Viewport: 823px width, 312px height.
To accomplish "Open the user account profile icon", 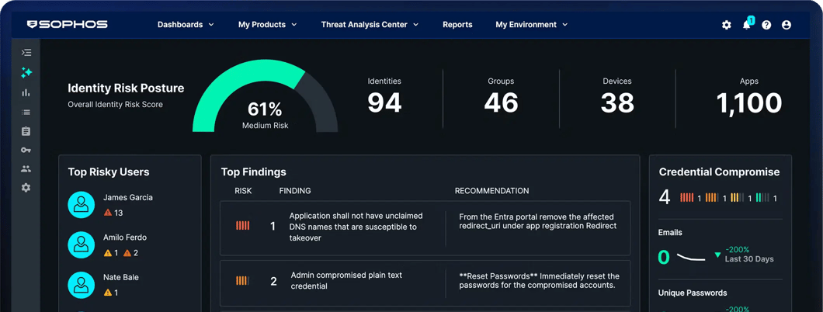I will pyautogui.click(x=787, y=25).
